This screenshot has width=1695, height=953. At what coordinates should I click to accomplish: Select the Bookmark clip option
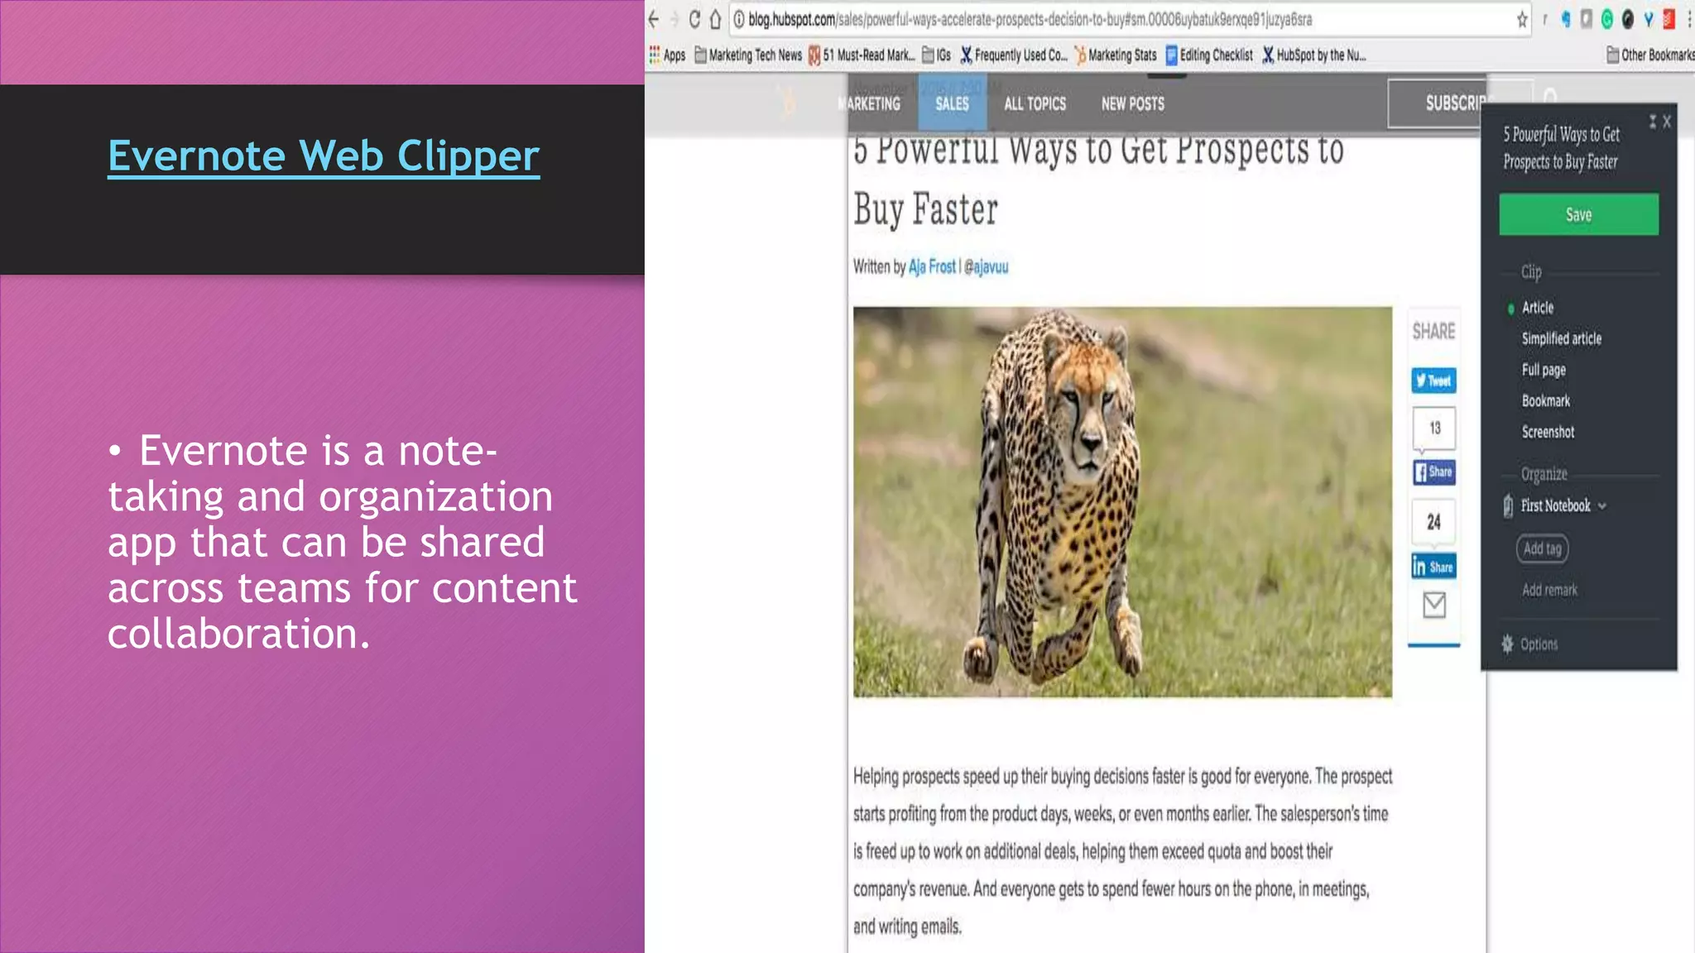click(x=1545, y=400)
